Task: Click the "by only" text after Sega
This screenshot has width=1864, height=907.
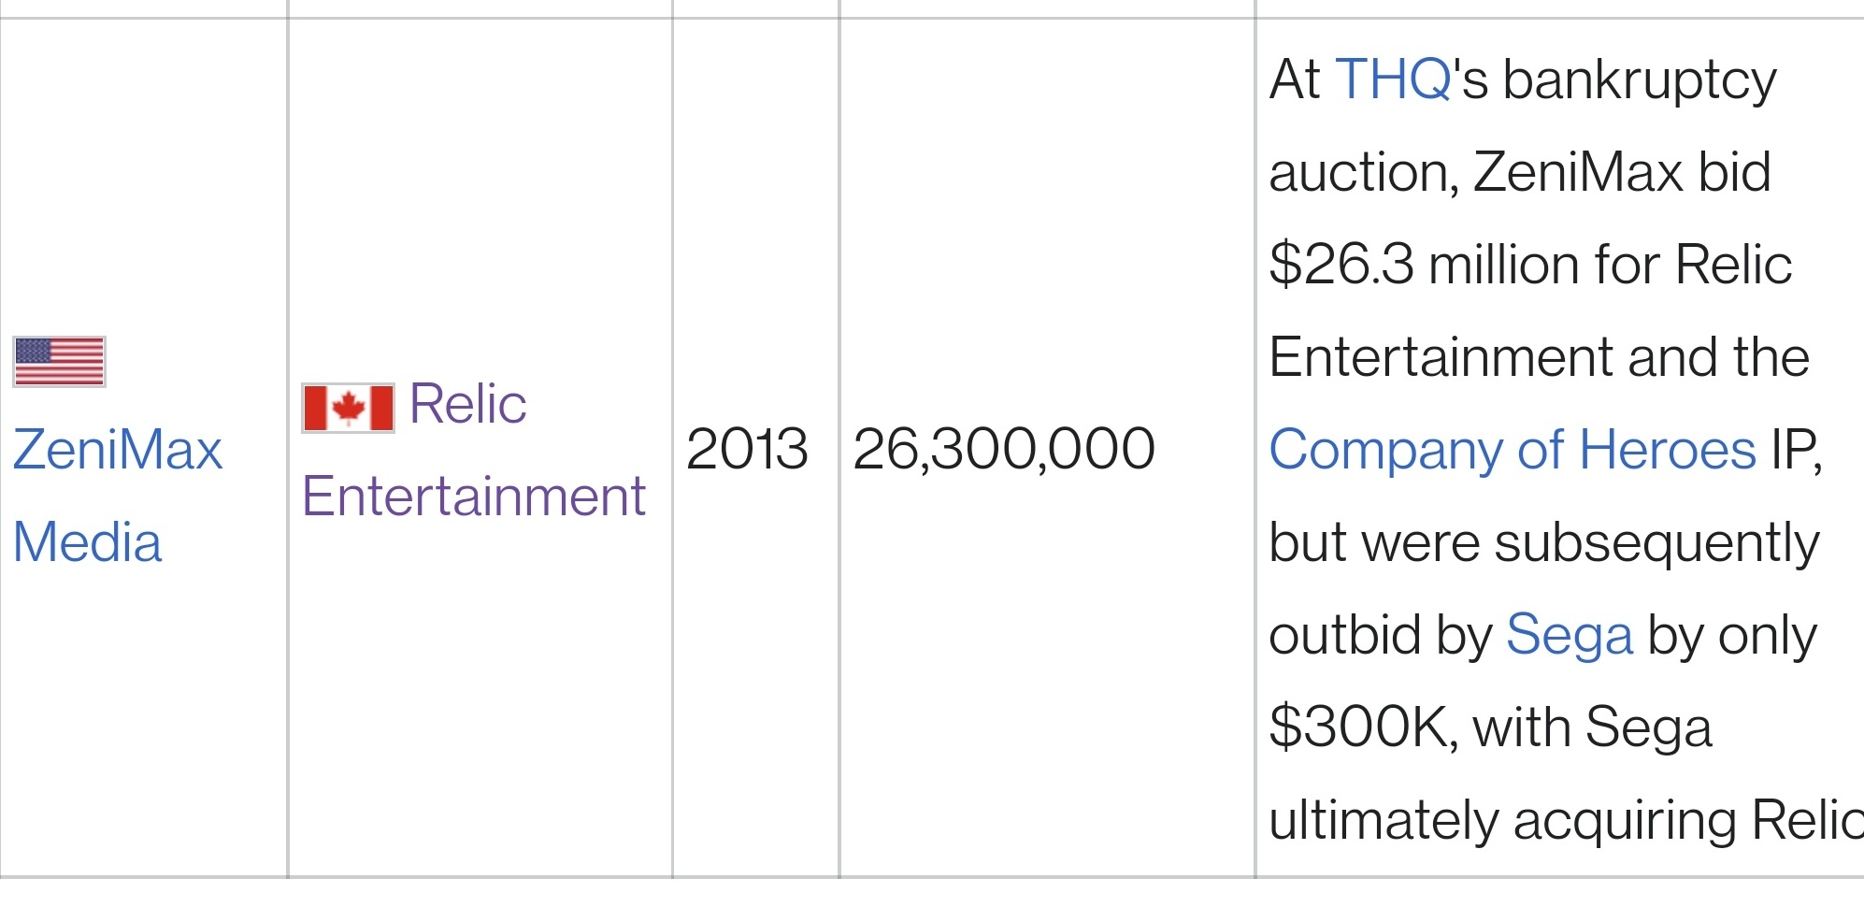Action: [1732, 636]
